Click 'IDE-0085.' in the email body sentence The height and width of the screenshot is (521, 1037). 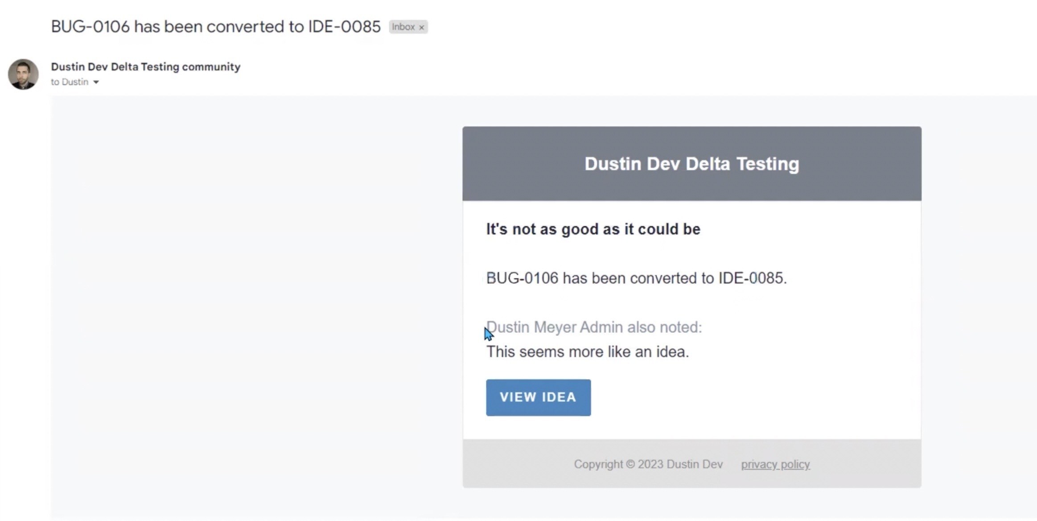pos(753,278)
